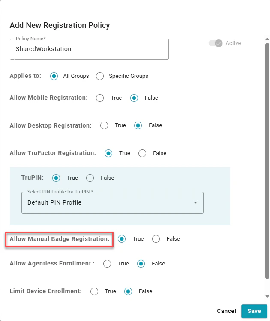
Task: Click the scrollbar down arrow
Action: (x=267, y=297)
